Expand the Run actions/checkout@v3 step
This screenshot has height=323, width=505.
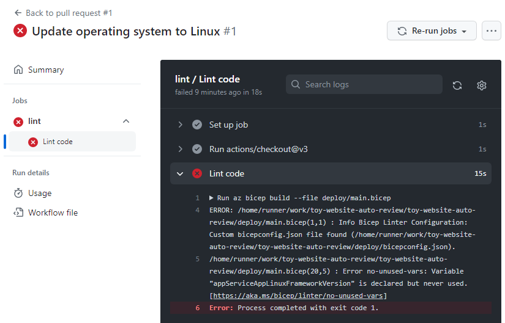(181, 149)
